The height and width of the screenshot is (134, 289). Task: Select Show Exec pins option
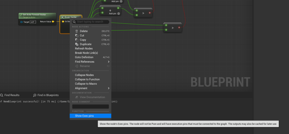tap(84, 116)
